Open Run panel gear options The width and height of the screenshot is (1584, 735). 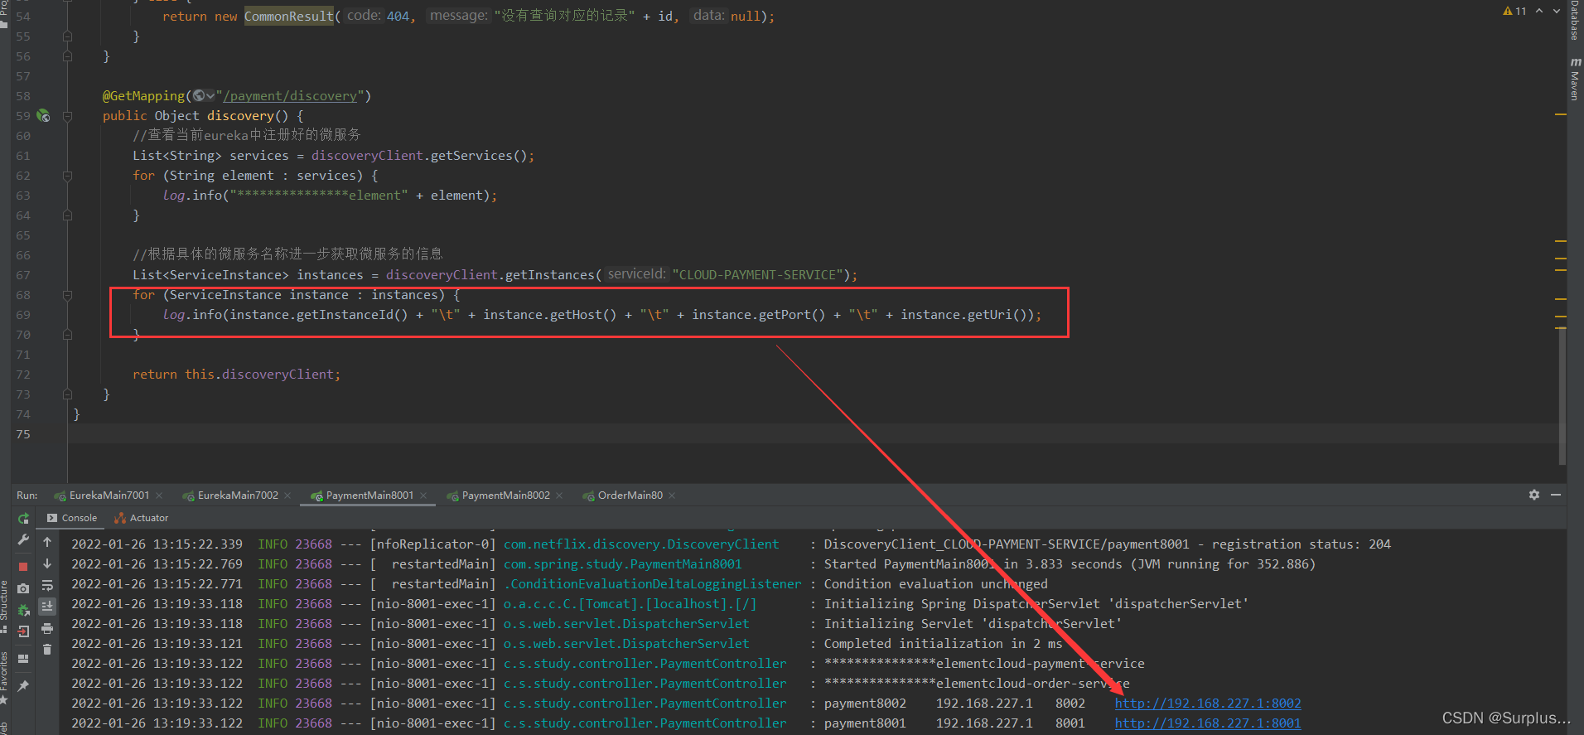click(x=1534, y=495)
